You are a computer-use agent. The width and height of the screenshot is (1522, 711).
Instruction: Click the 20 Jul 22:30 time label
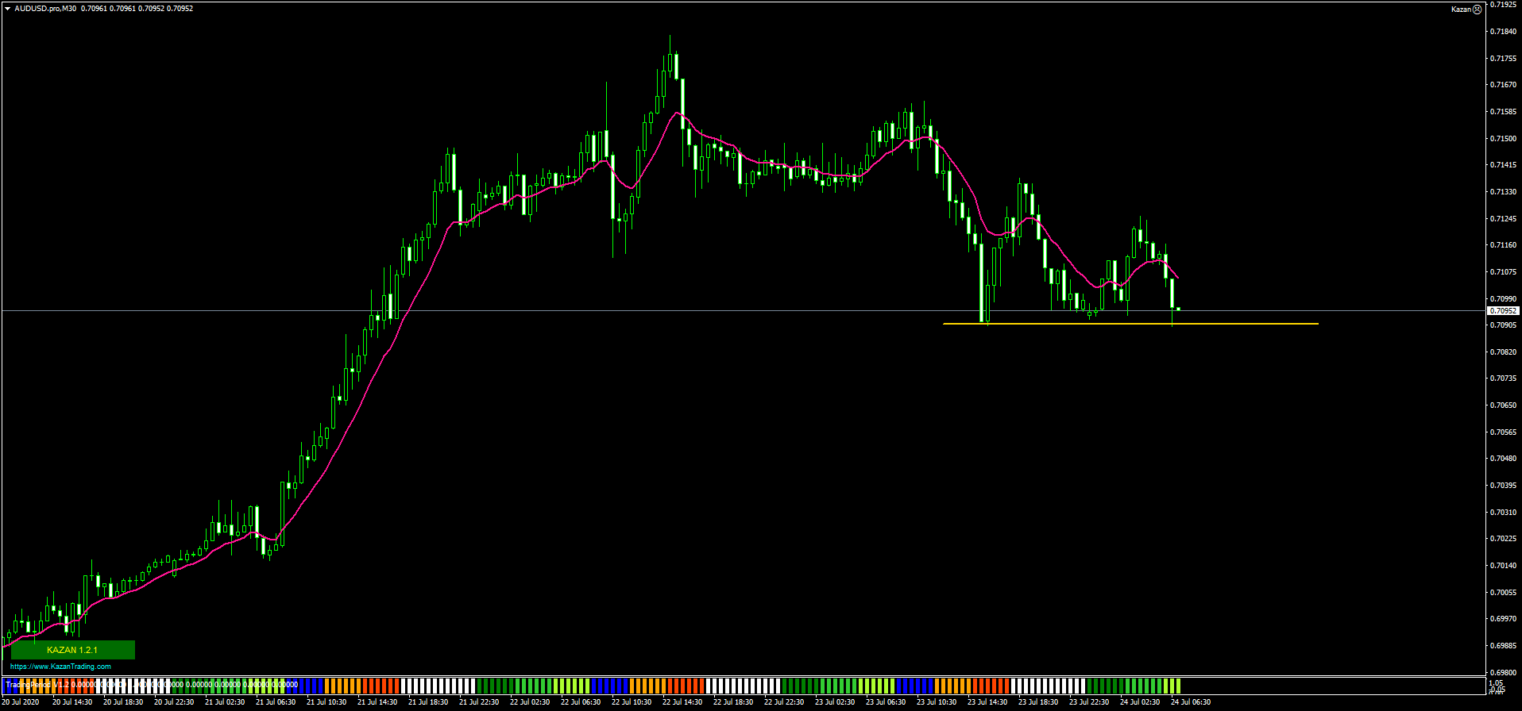point(174,702)
